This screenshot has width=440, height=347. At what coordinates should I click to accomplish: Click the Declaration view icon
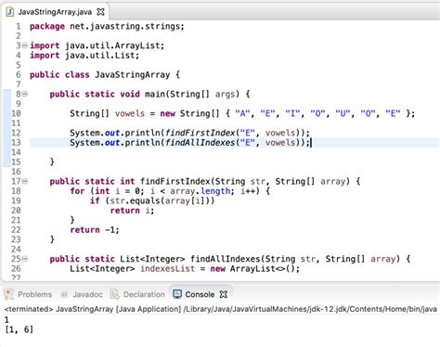coord(115,294)
